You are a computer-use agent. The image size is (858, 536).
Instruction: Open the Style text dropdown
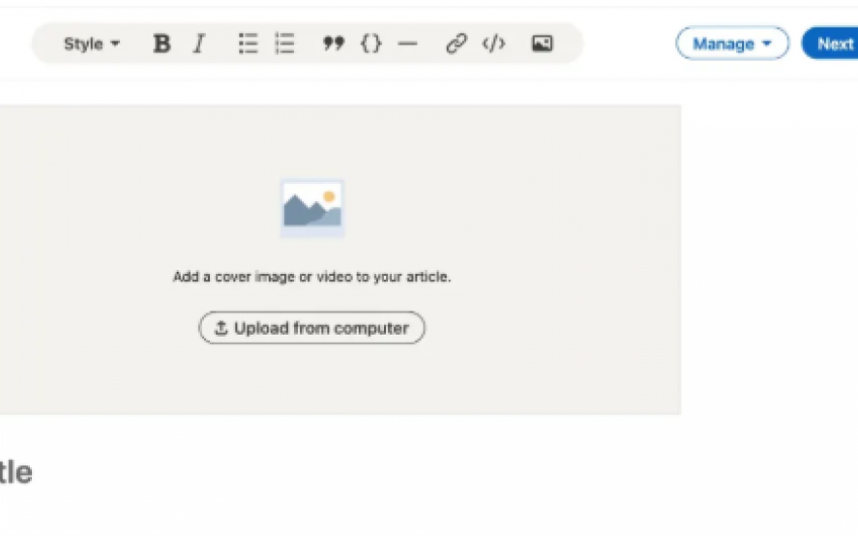[91, 44]
